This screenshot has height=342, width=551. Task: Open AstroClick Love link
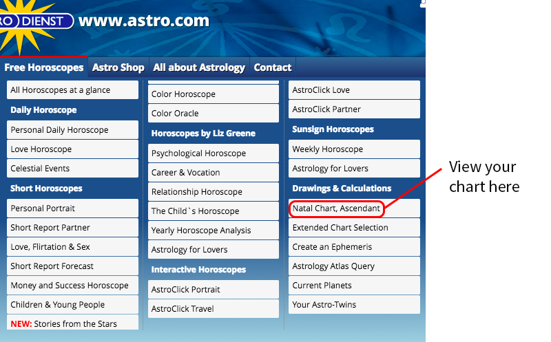[x=354, y=90]
